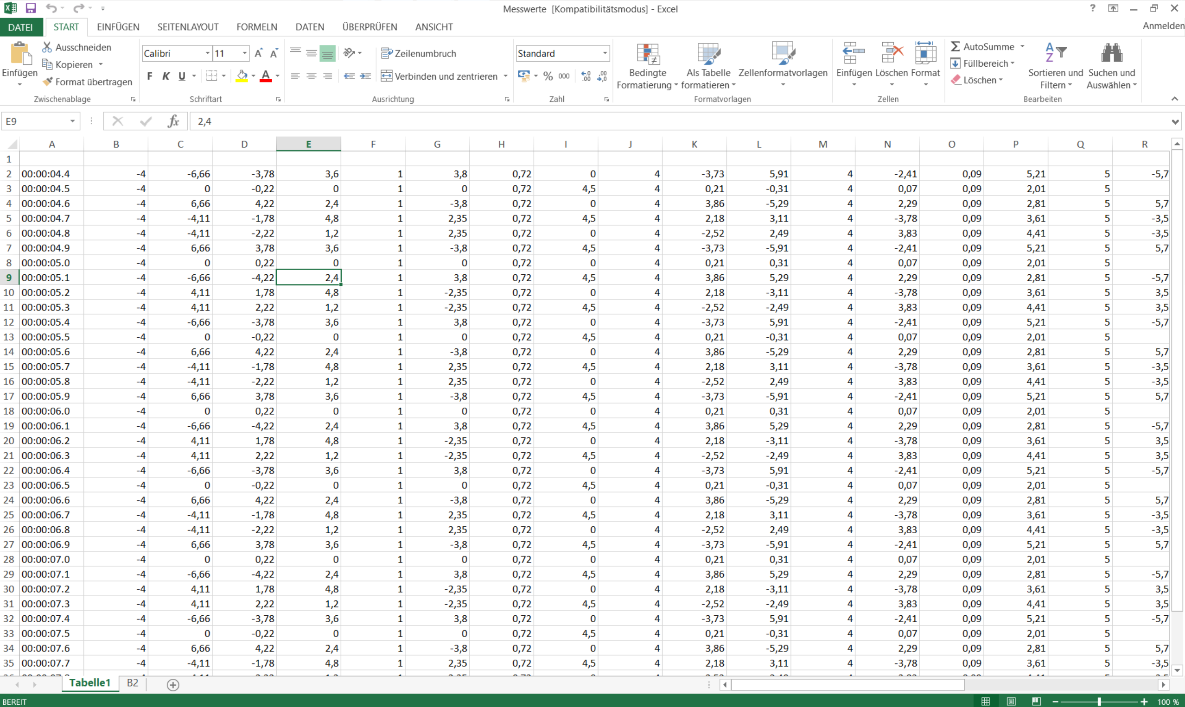
Task: Click the Ausschneiden scissors icon
Action: (x=47, y=47)
